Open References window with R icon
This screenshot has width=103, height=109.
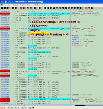75,8
